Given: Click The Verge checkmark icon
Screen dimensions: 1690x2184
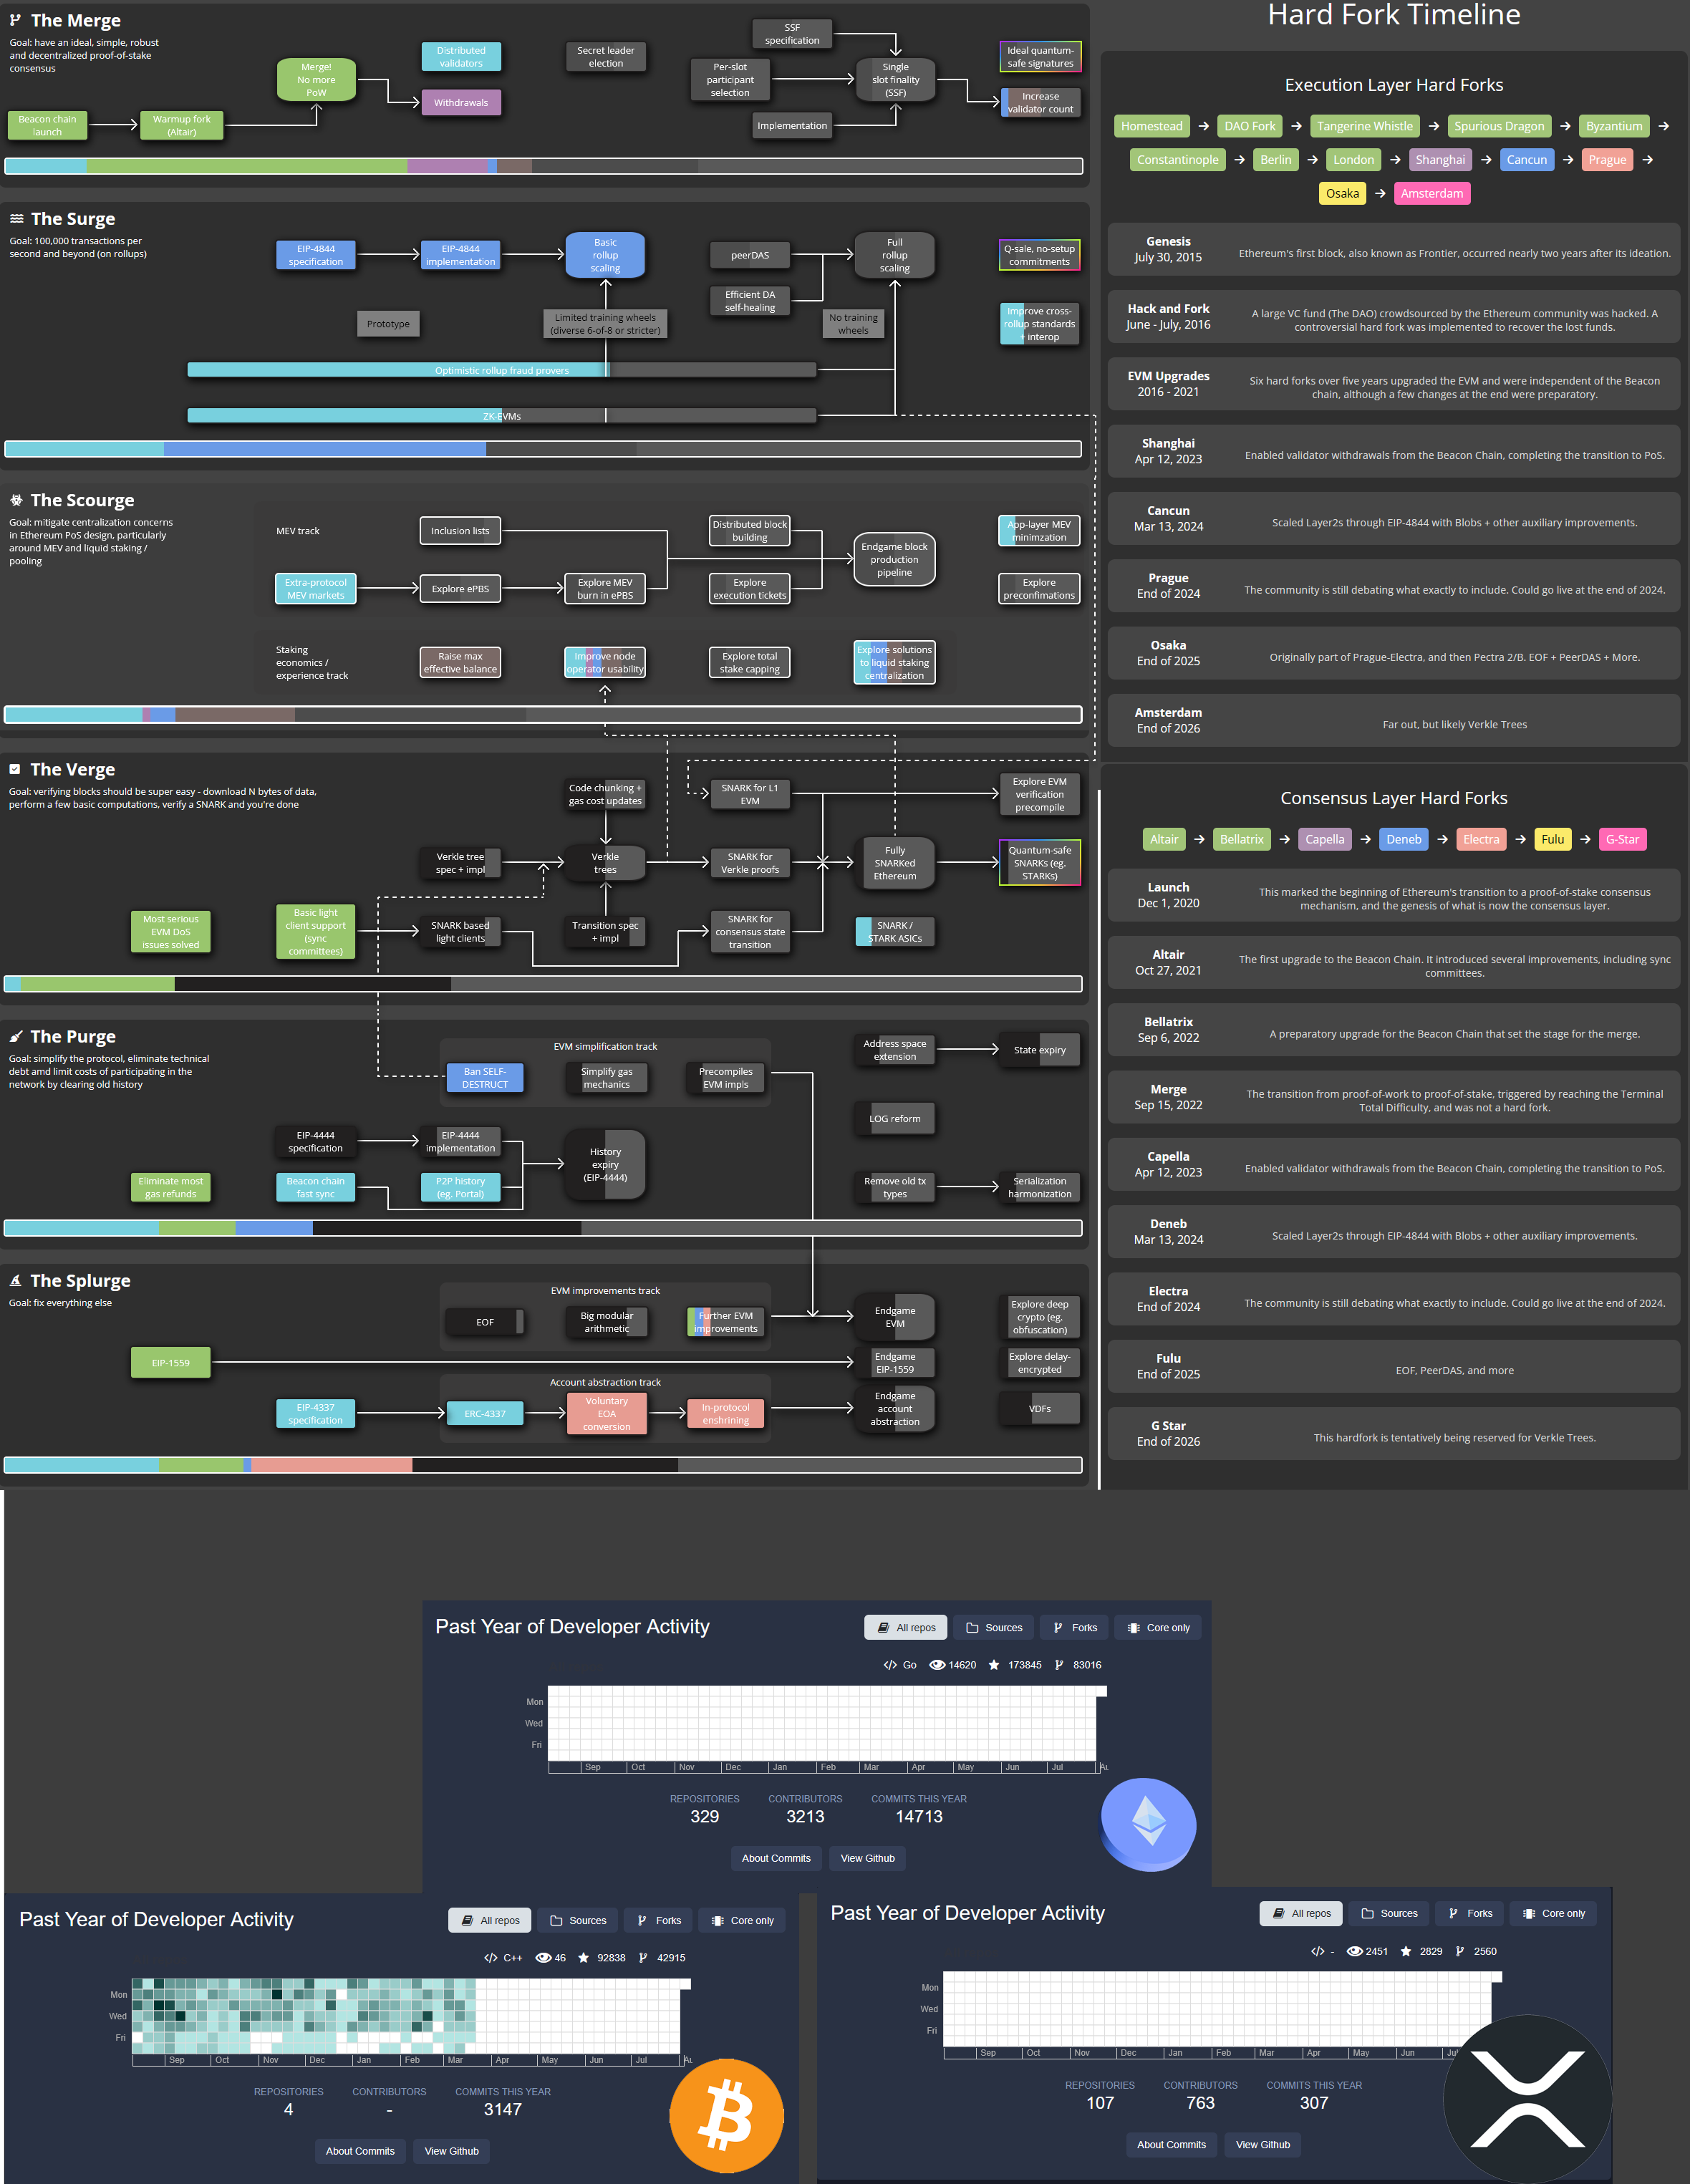Looking at the screenshot, I should click(x=15, y=769).
